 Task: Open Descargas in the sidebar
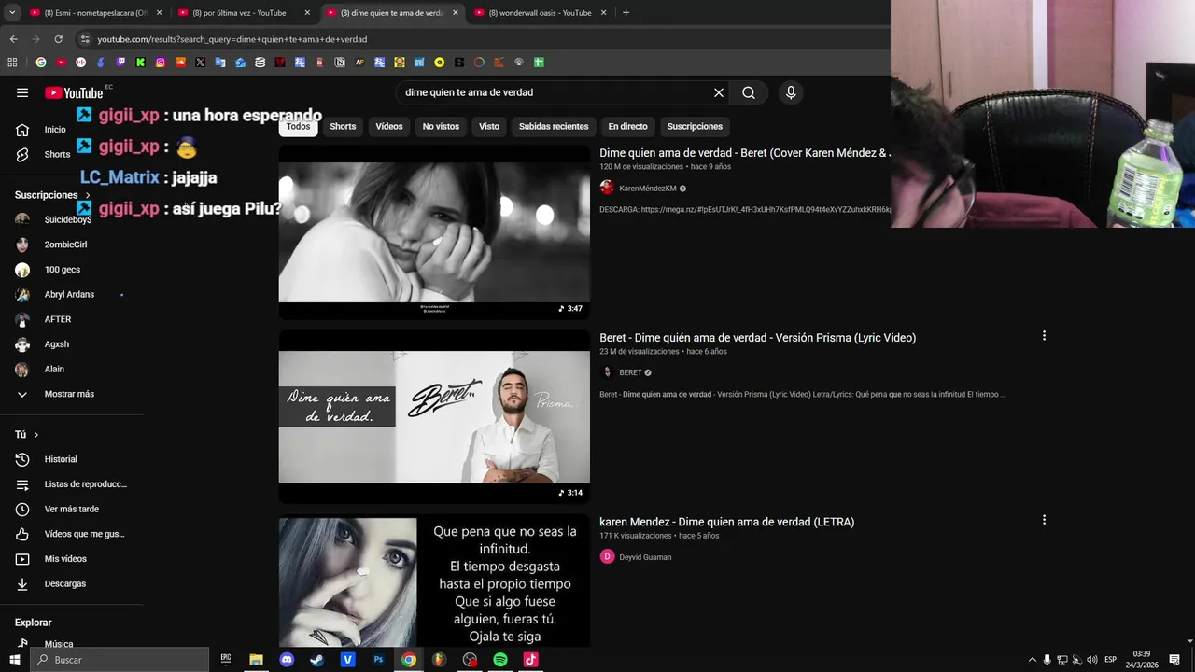point(64,583)
